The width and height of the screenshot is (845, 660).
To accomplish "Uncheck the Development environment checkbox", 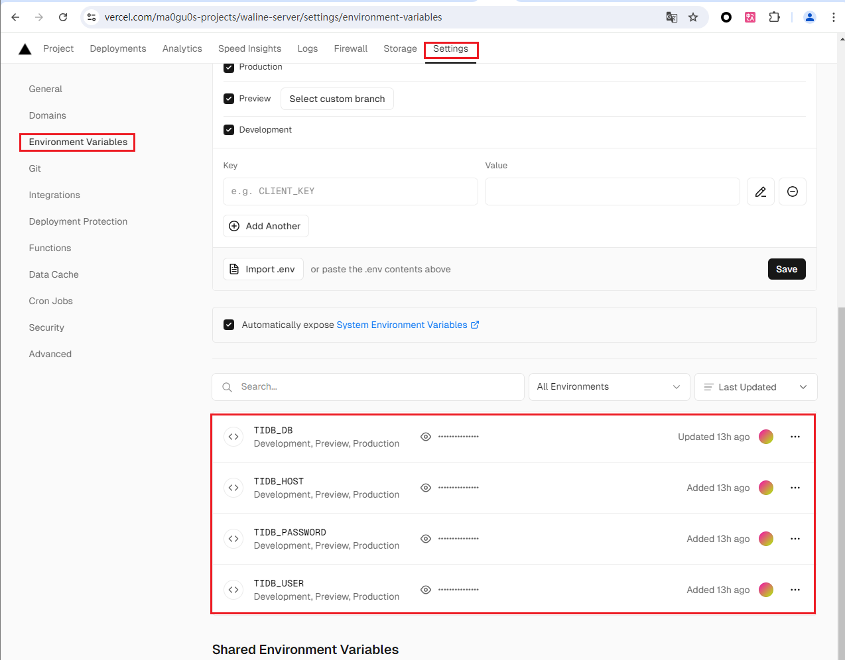I will [229, 130].
